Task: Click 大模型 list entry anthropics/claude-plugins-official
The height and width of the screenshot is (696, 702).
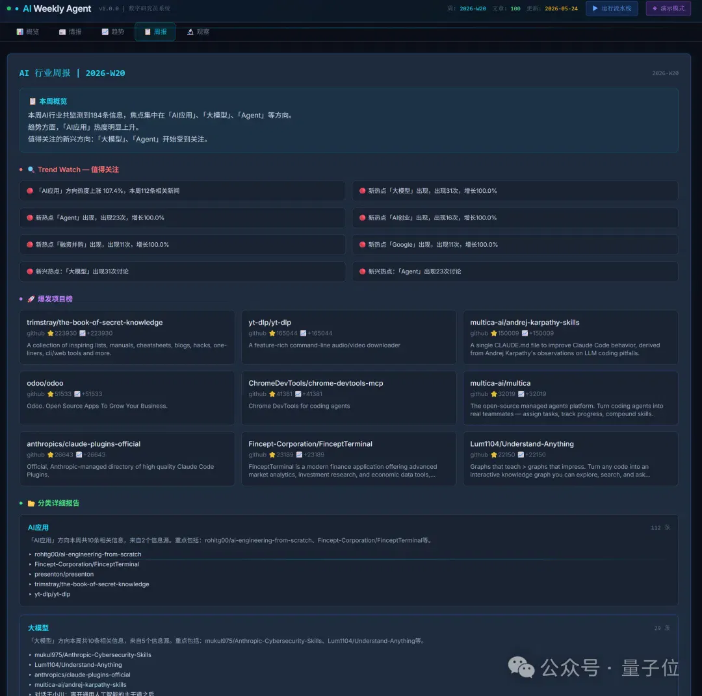Action: coord(83,675)
